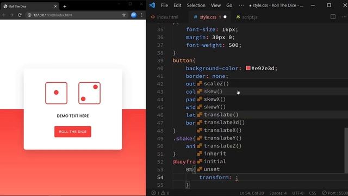Open a new browser tab
Screen dimensions: 348x196
click(x=65, y=7)
